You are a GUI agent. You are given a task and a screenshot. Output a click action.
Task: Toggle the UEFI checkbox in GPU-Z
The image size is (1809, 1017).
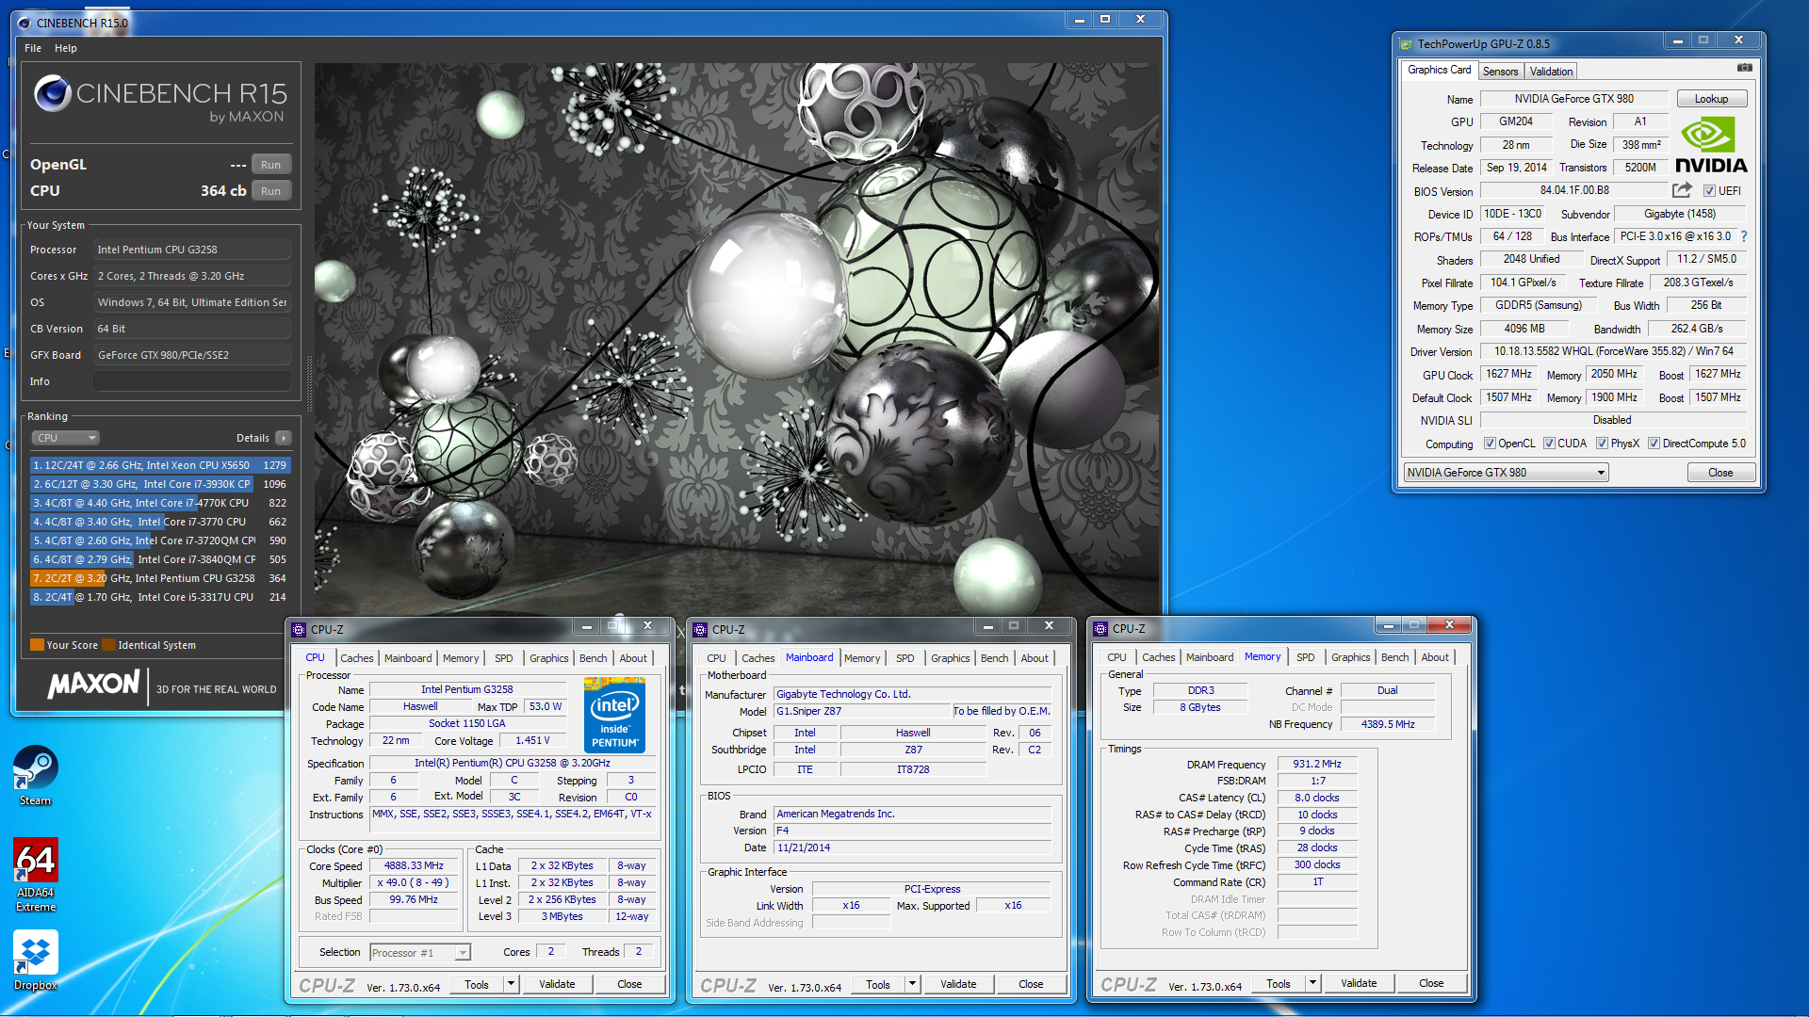click(1709, 191)
